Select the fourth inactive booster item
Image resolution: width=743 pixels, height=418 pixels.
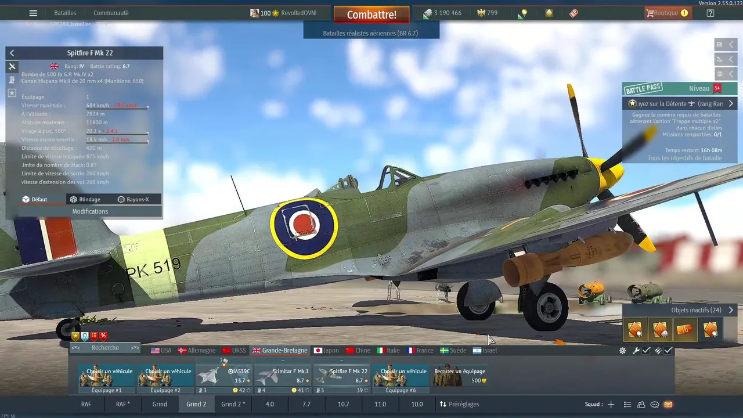point(710,330)
